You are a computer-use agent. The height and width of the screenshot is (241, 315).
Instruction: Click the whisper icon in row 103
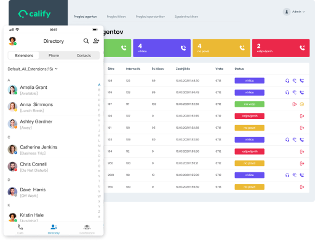click(294, 140)
